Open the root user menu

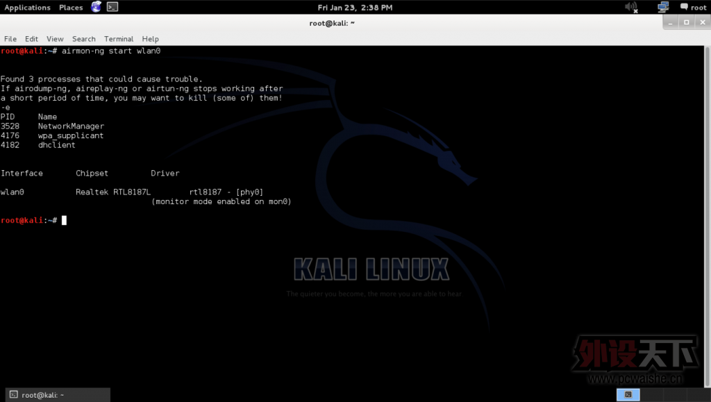[694, 7]
